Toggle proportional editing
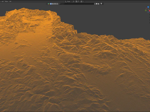The height and width of the screenshot is (112, 150). (x=82, y=2)
